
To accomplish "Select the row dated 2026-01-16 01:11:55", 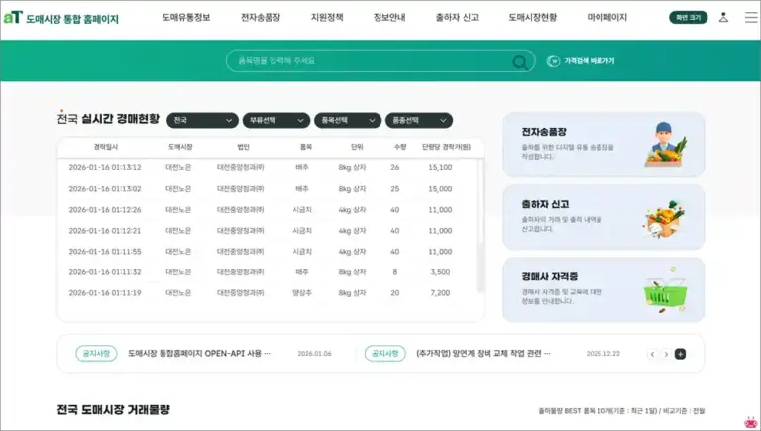I will 267,252.
